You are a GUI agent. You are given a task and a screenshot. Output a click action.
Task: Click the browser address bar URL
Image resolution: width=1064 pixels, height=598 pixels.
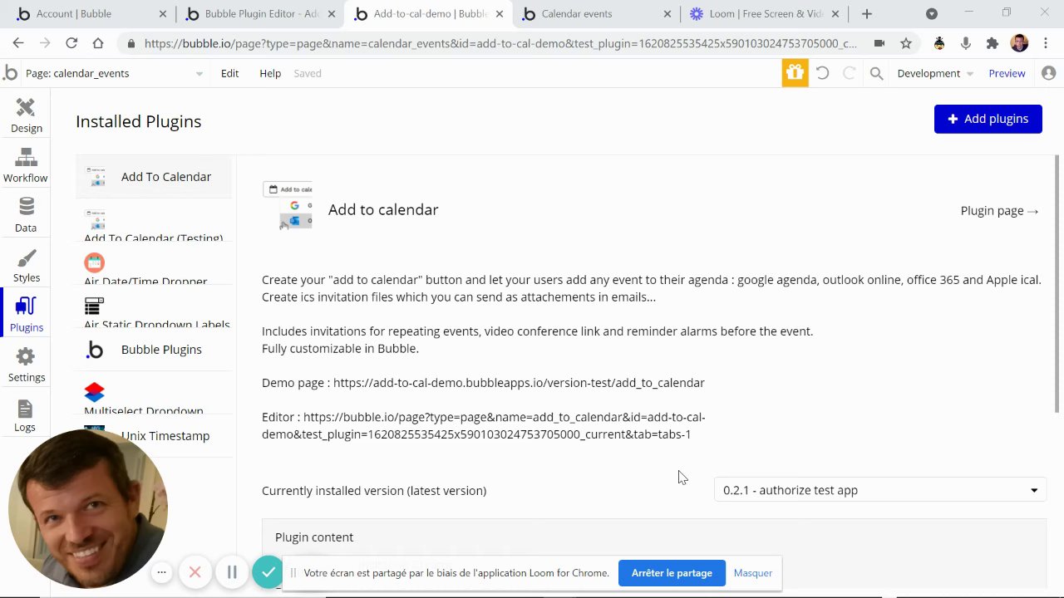point(500,43)
